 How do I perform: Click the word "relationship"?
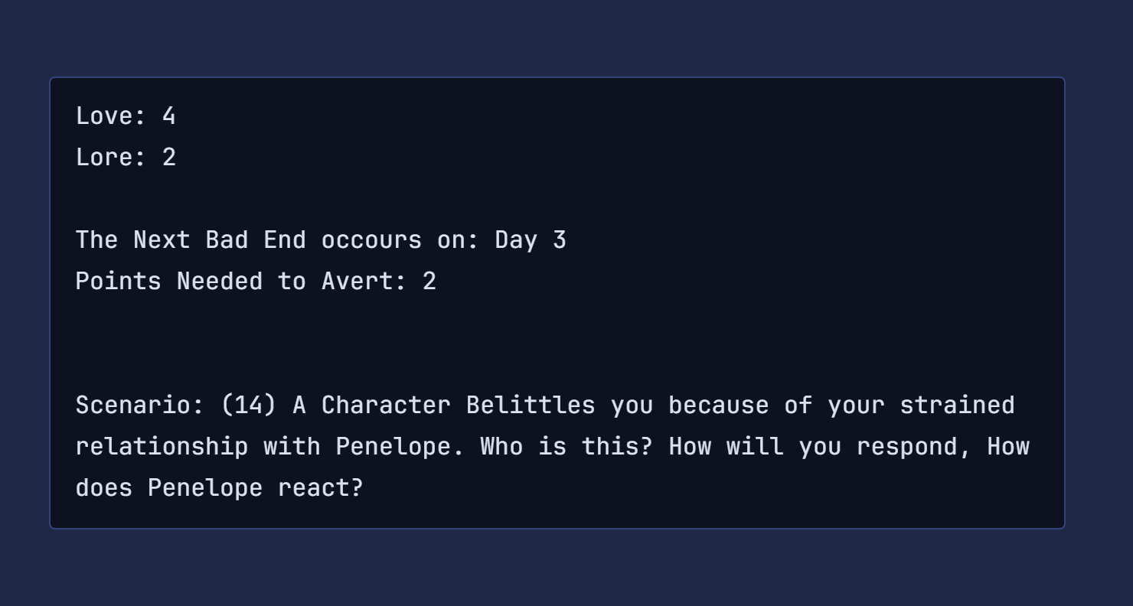coord(162,447)
